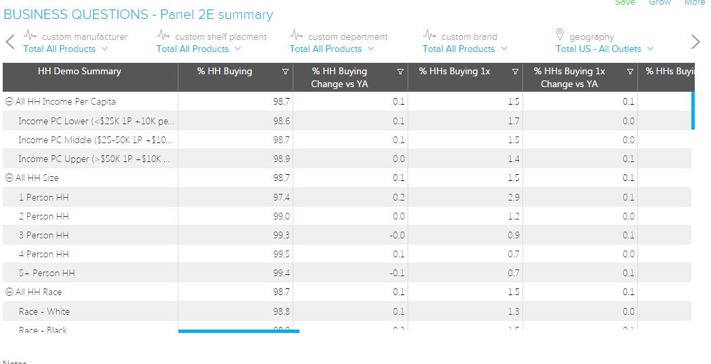Click the custom manufacturer pulse icon

(x=30, y=35)
